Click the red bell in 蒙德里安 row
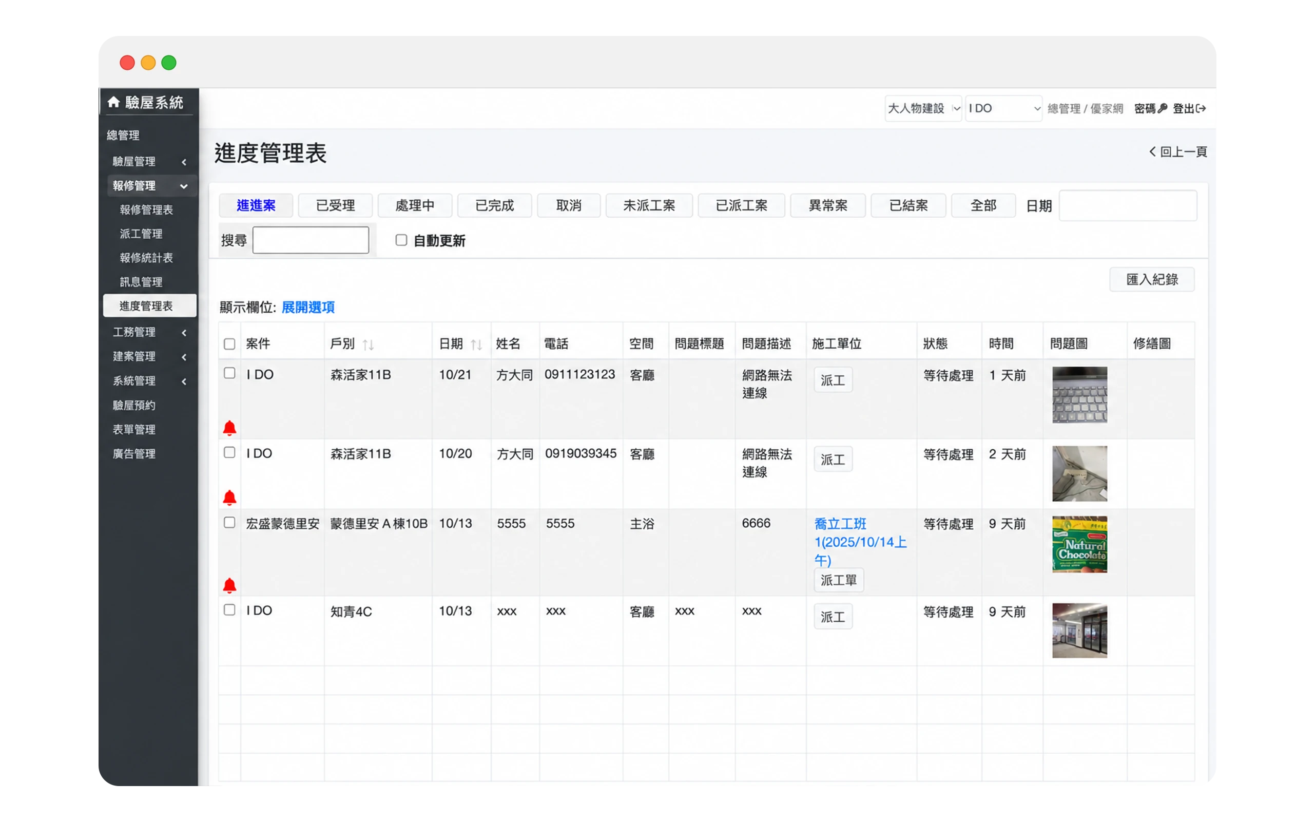This screenshot has height=822, width=1315. click(x=229, y=585)
